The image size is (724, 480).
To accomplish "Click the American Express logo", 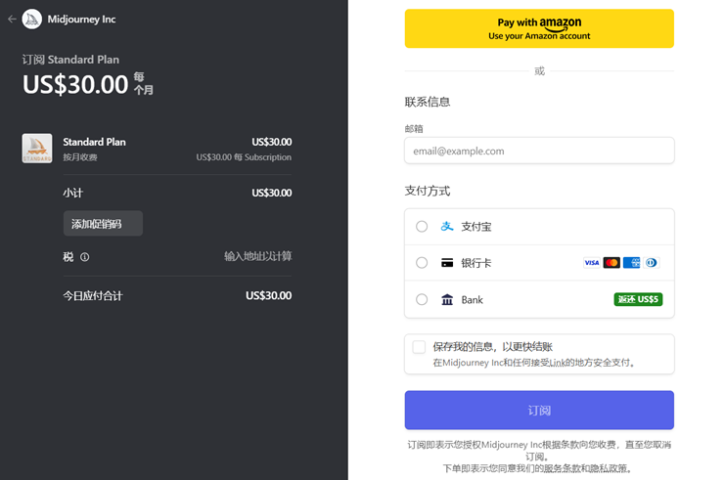I will pos(632,263).
